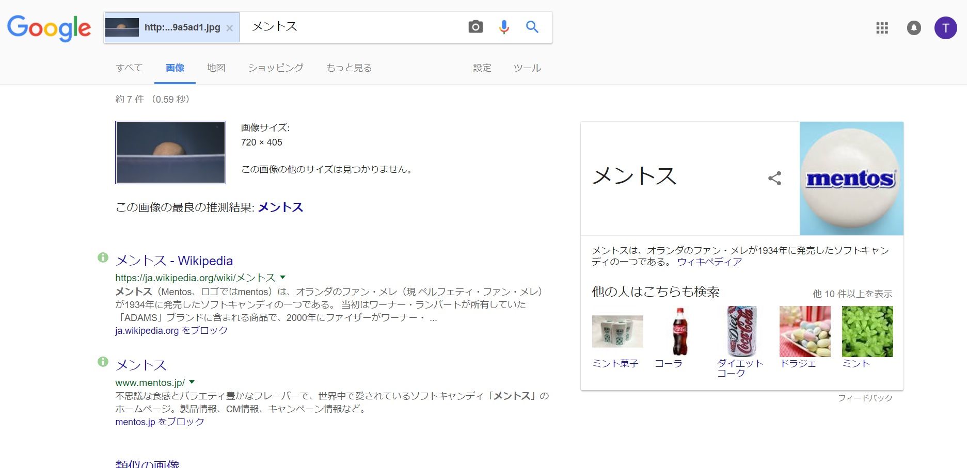Select the コーラ bottle thumbnail

(x=679, y=331)
